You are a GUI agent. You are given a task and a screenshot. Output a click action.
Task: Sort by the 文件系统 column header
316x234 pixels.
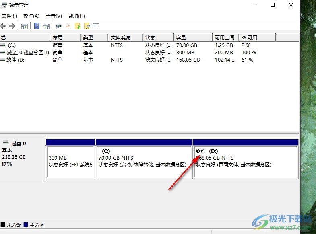125,38
